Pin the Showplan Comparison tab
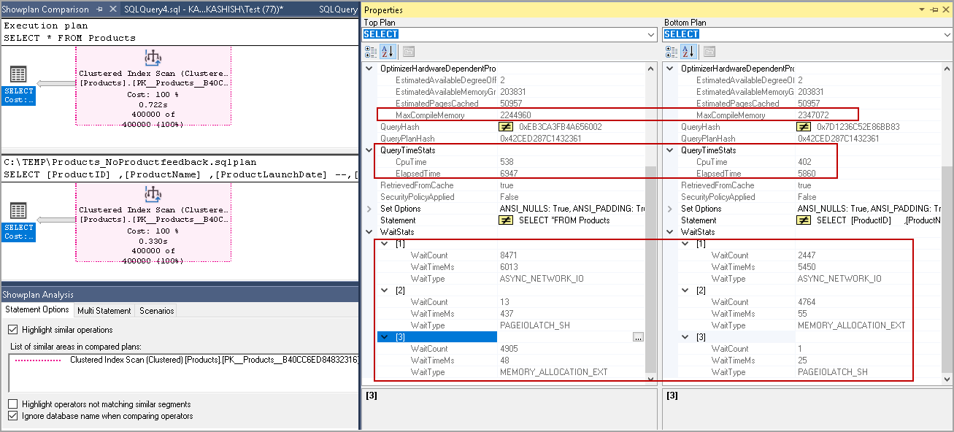Viewport: 954px width, 432px height. pyautogui.click(x=99, y=9)
